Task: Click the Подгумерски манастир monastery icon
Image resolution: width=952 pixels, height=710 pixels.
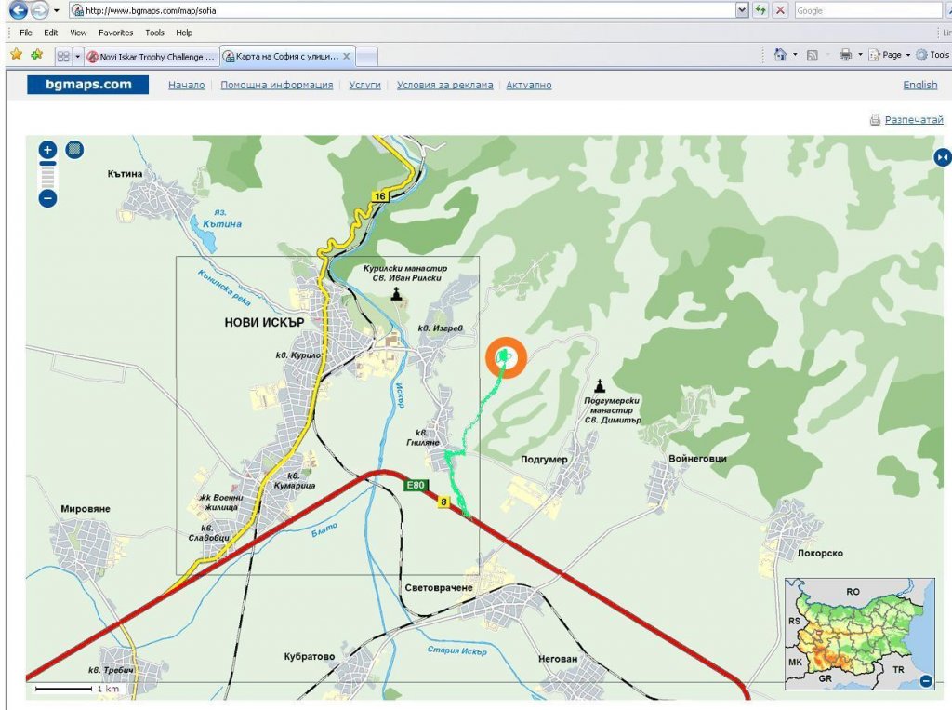Action: click(600, 385)
